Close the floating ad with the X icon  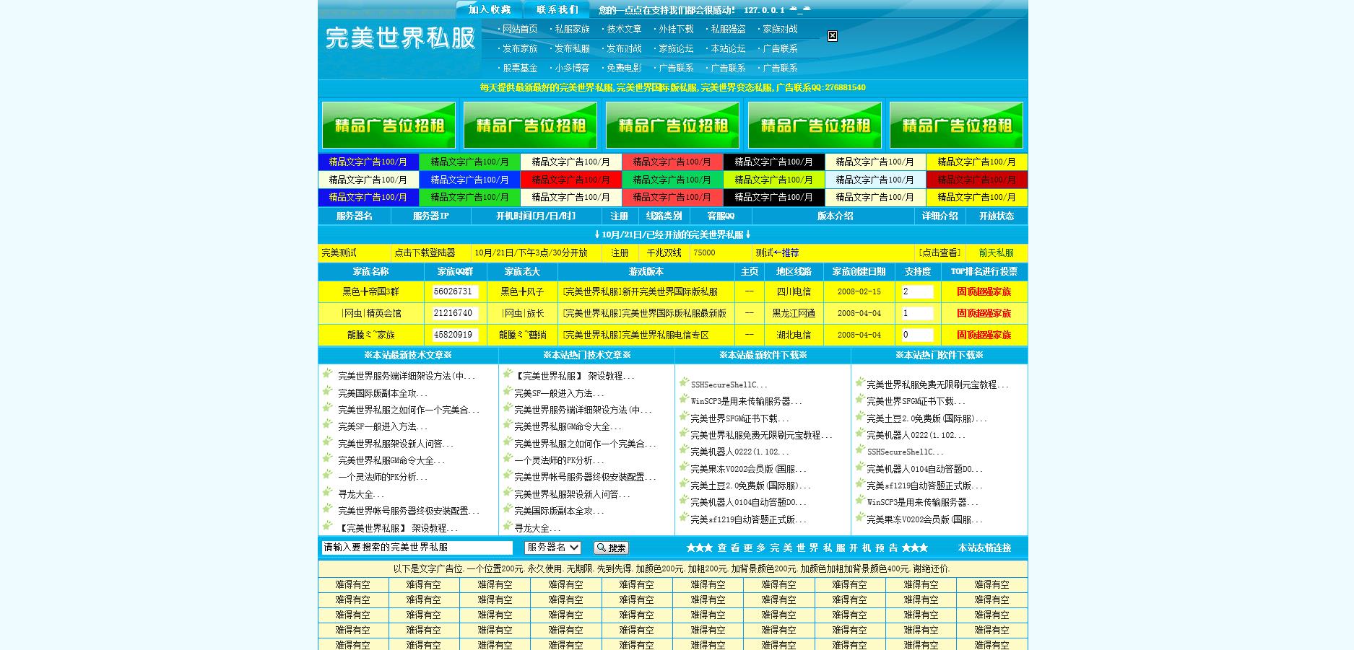832,36
